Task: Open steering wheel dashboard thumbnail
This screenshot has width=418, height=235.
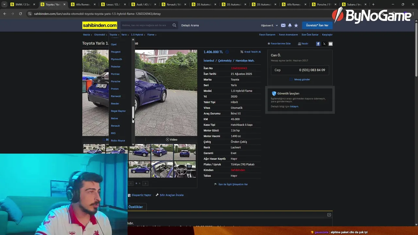Action: click(x=185, y=169)
